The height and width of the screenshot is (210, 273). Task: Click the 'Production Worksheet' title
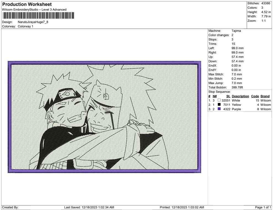coord(27,4)
